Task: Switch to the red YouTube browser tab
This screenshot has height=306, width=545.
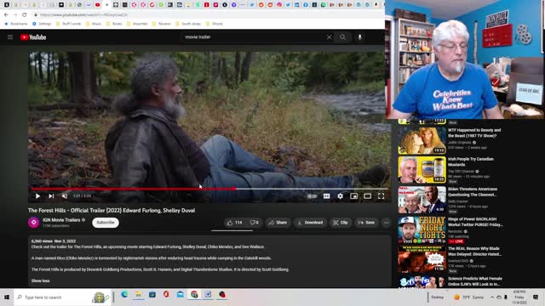Action: pos(98,5)
